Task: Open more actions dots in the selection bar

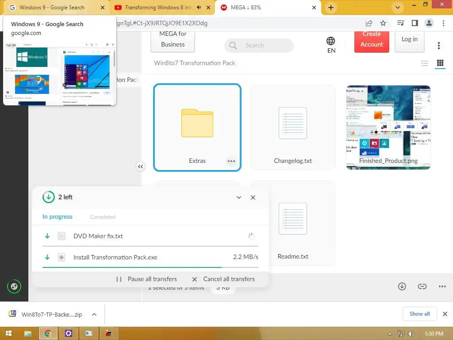Action: click(442, 286)
